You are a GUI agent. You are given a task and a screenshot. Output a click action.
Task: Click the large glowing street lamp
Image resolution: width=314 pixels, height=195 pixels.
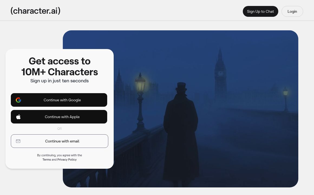pos(140,103)
